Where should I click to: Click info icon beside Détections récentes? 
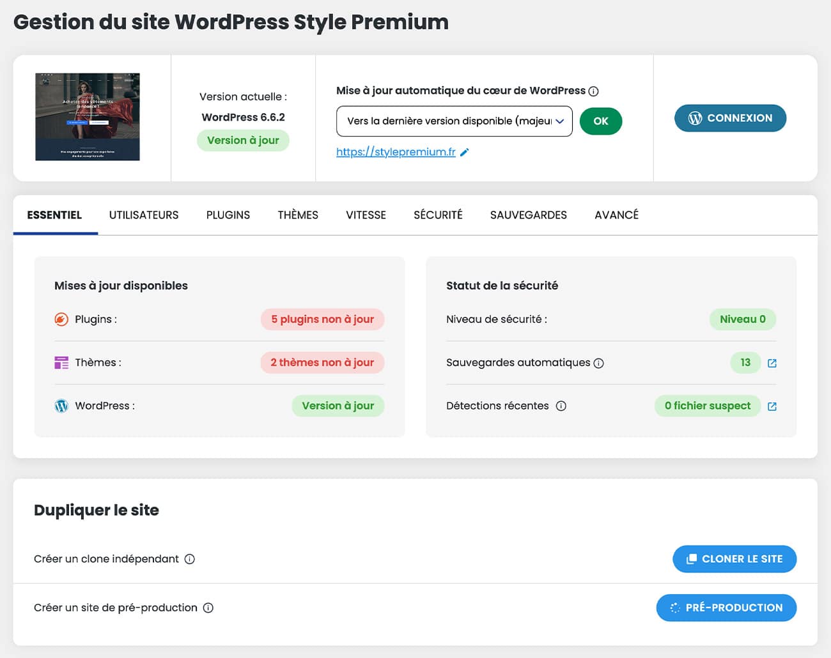click(x=561, y=406)
